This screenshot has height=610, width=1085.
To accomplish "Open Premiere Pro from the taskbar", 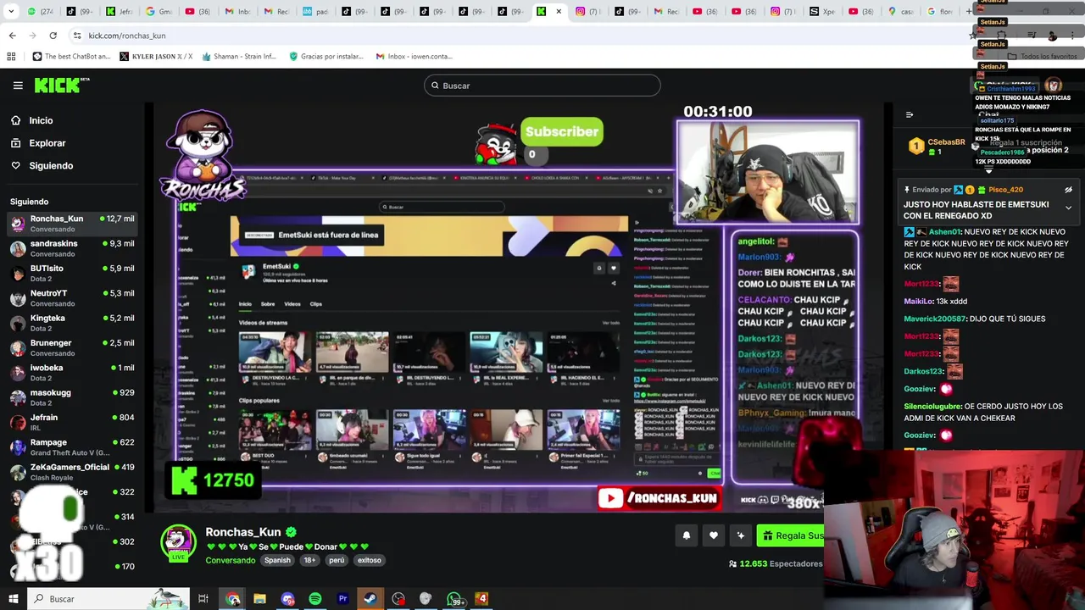I will point(342,599).
